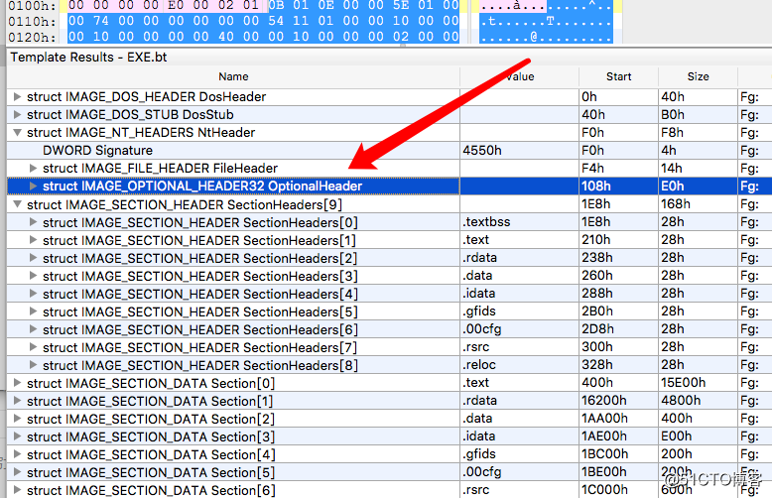Expand SectionHeaders[2] .rdata entry
The image size is (772, 498).
(33, 257)
